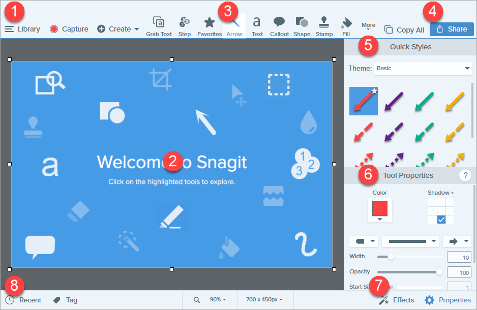Select the purple solid arrow quick style
The image size is (477, 310).
point(394,101)
